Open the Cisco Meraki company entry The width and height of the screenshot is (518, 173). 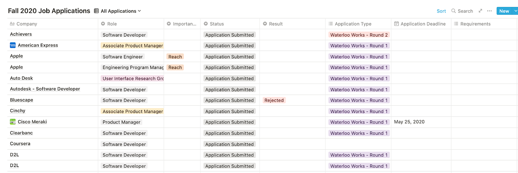click(32, 122)
